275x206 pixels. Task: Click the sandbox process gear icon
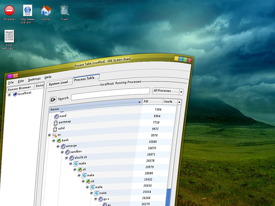pyautogui.click(x=67, y=152)
